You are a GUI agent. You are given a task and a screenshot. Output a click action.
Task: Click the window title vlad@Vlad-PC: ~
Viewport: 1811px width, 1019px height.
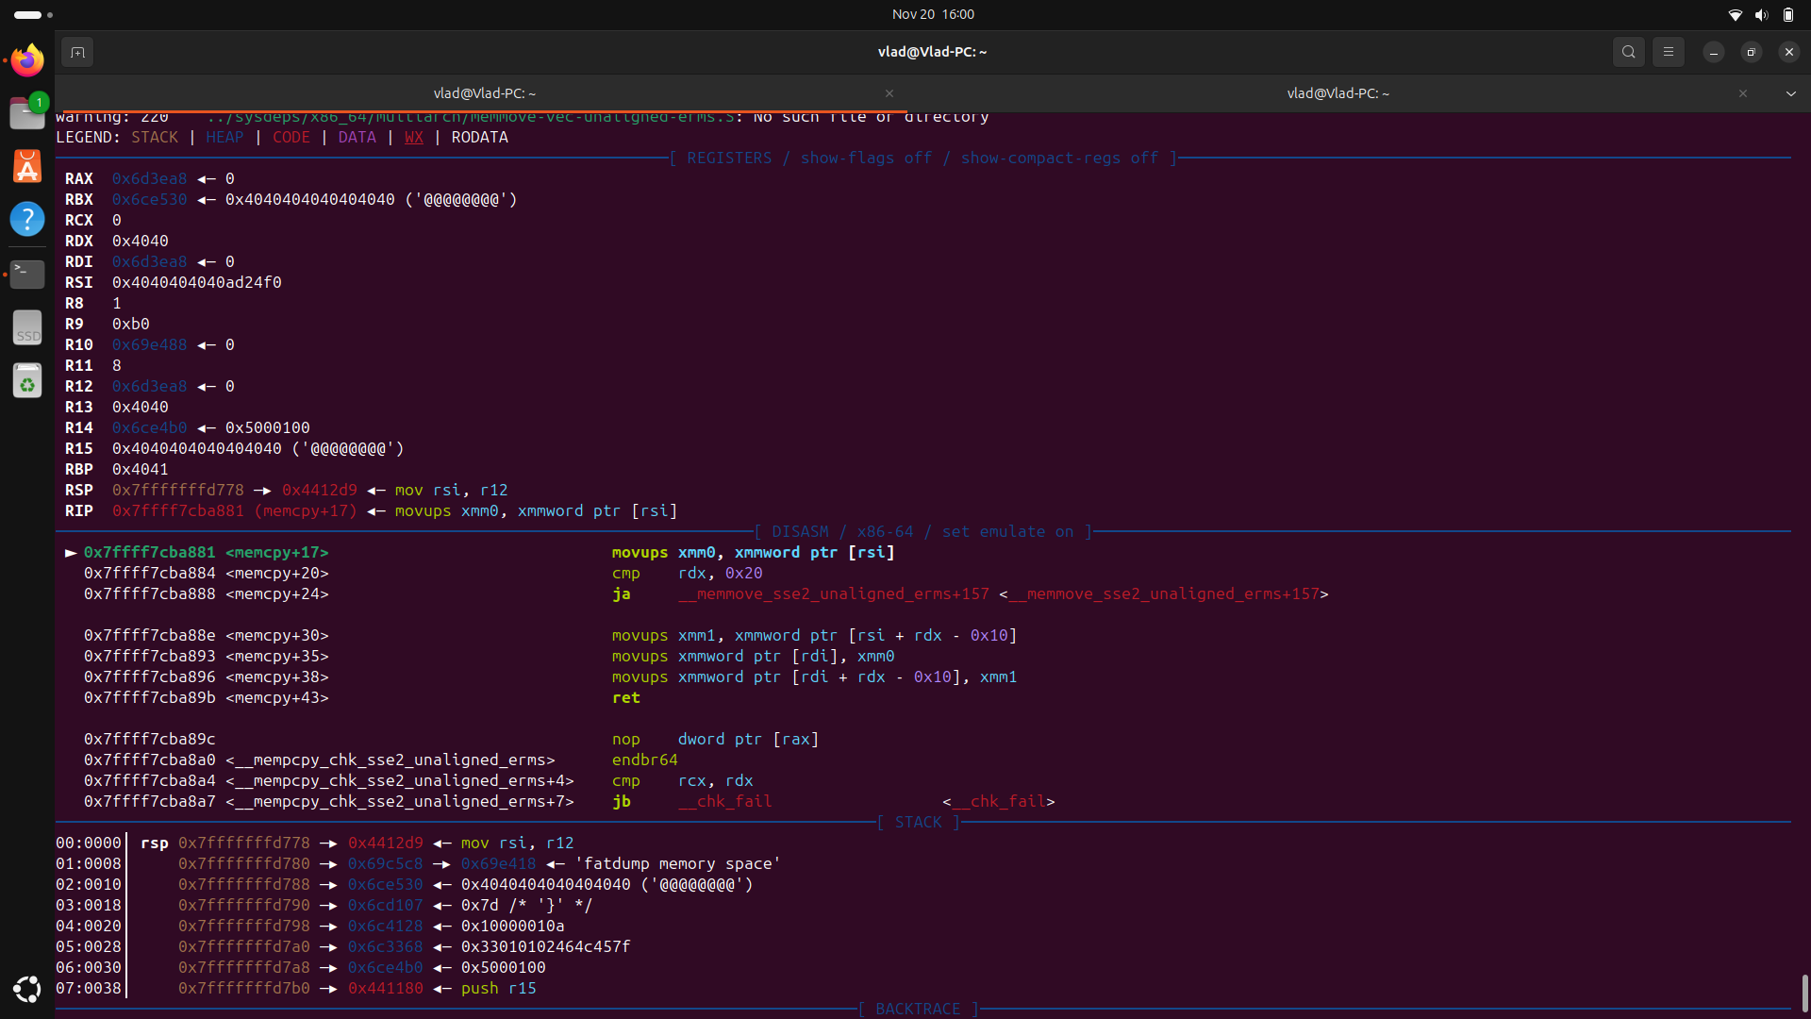(x=932, y=52)
